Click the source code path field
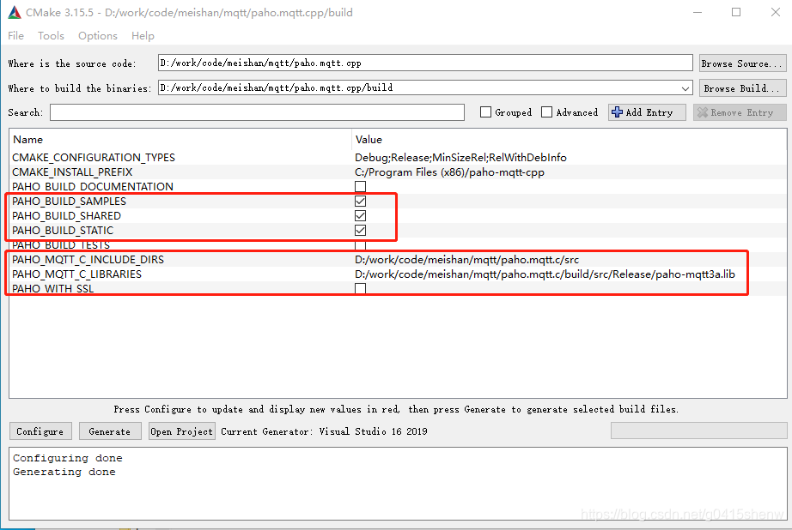Viewport: 792px width, 530px height. click(x=425, y=63)
